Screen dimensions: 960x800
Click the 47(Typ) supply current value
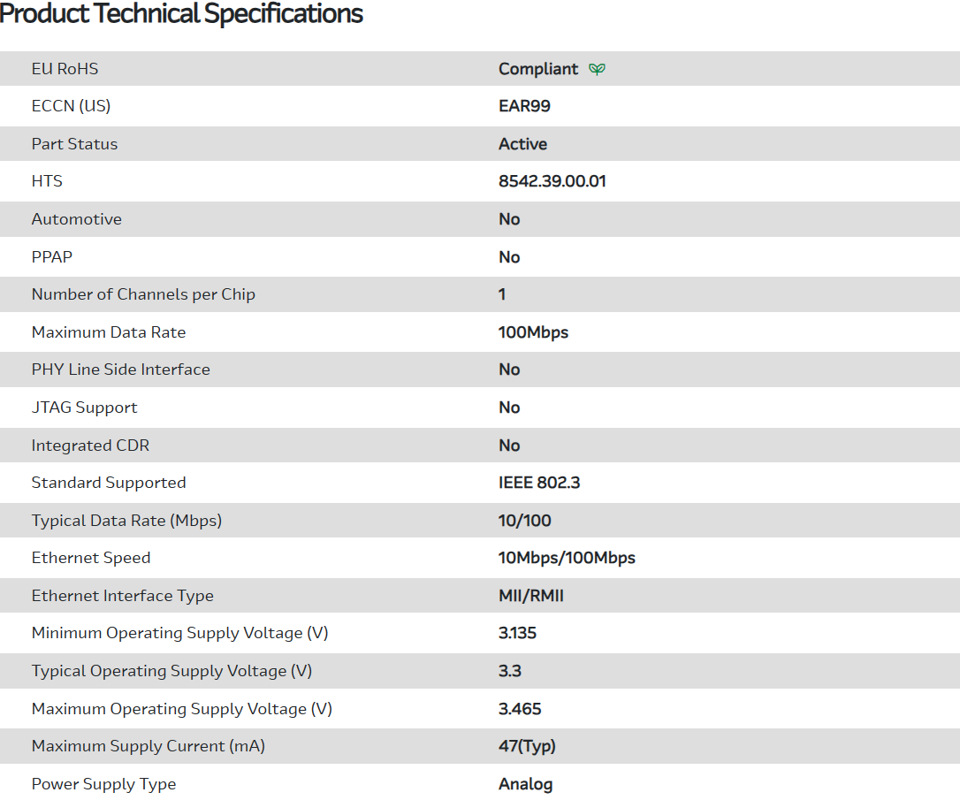(x=527, y=746)
